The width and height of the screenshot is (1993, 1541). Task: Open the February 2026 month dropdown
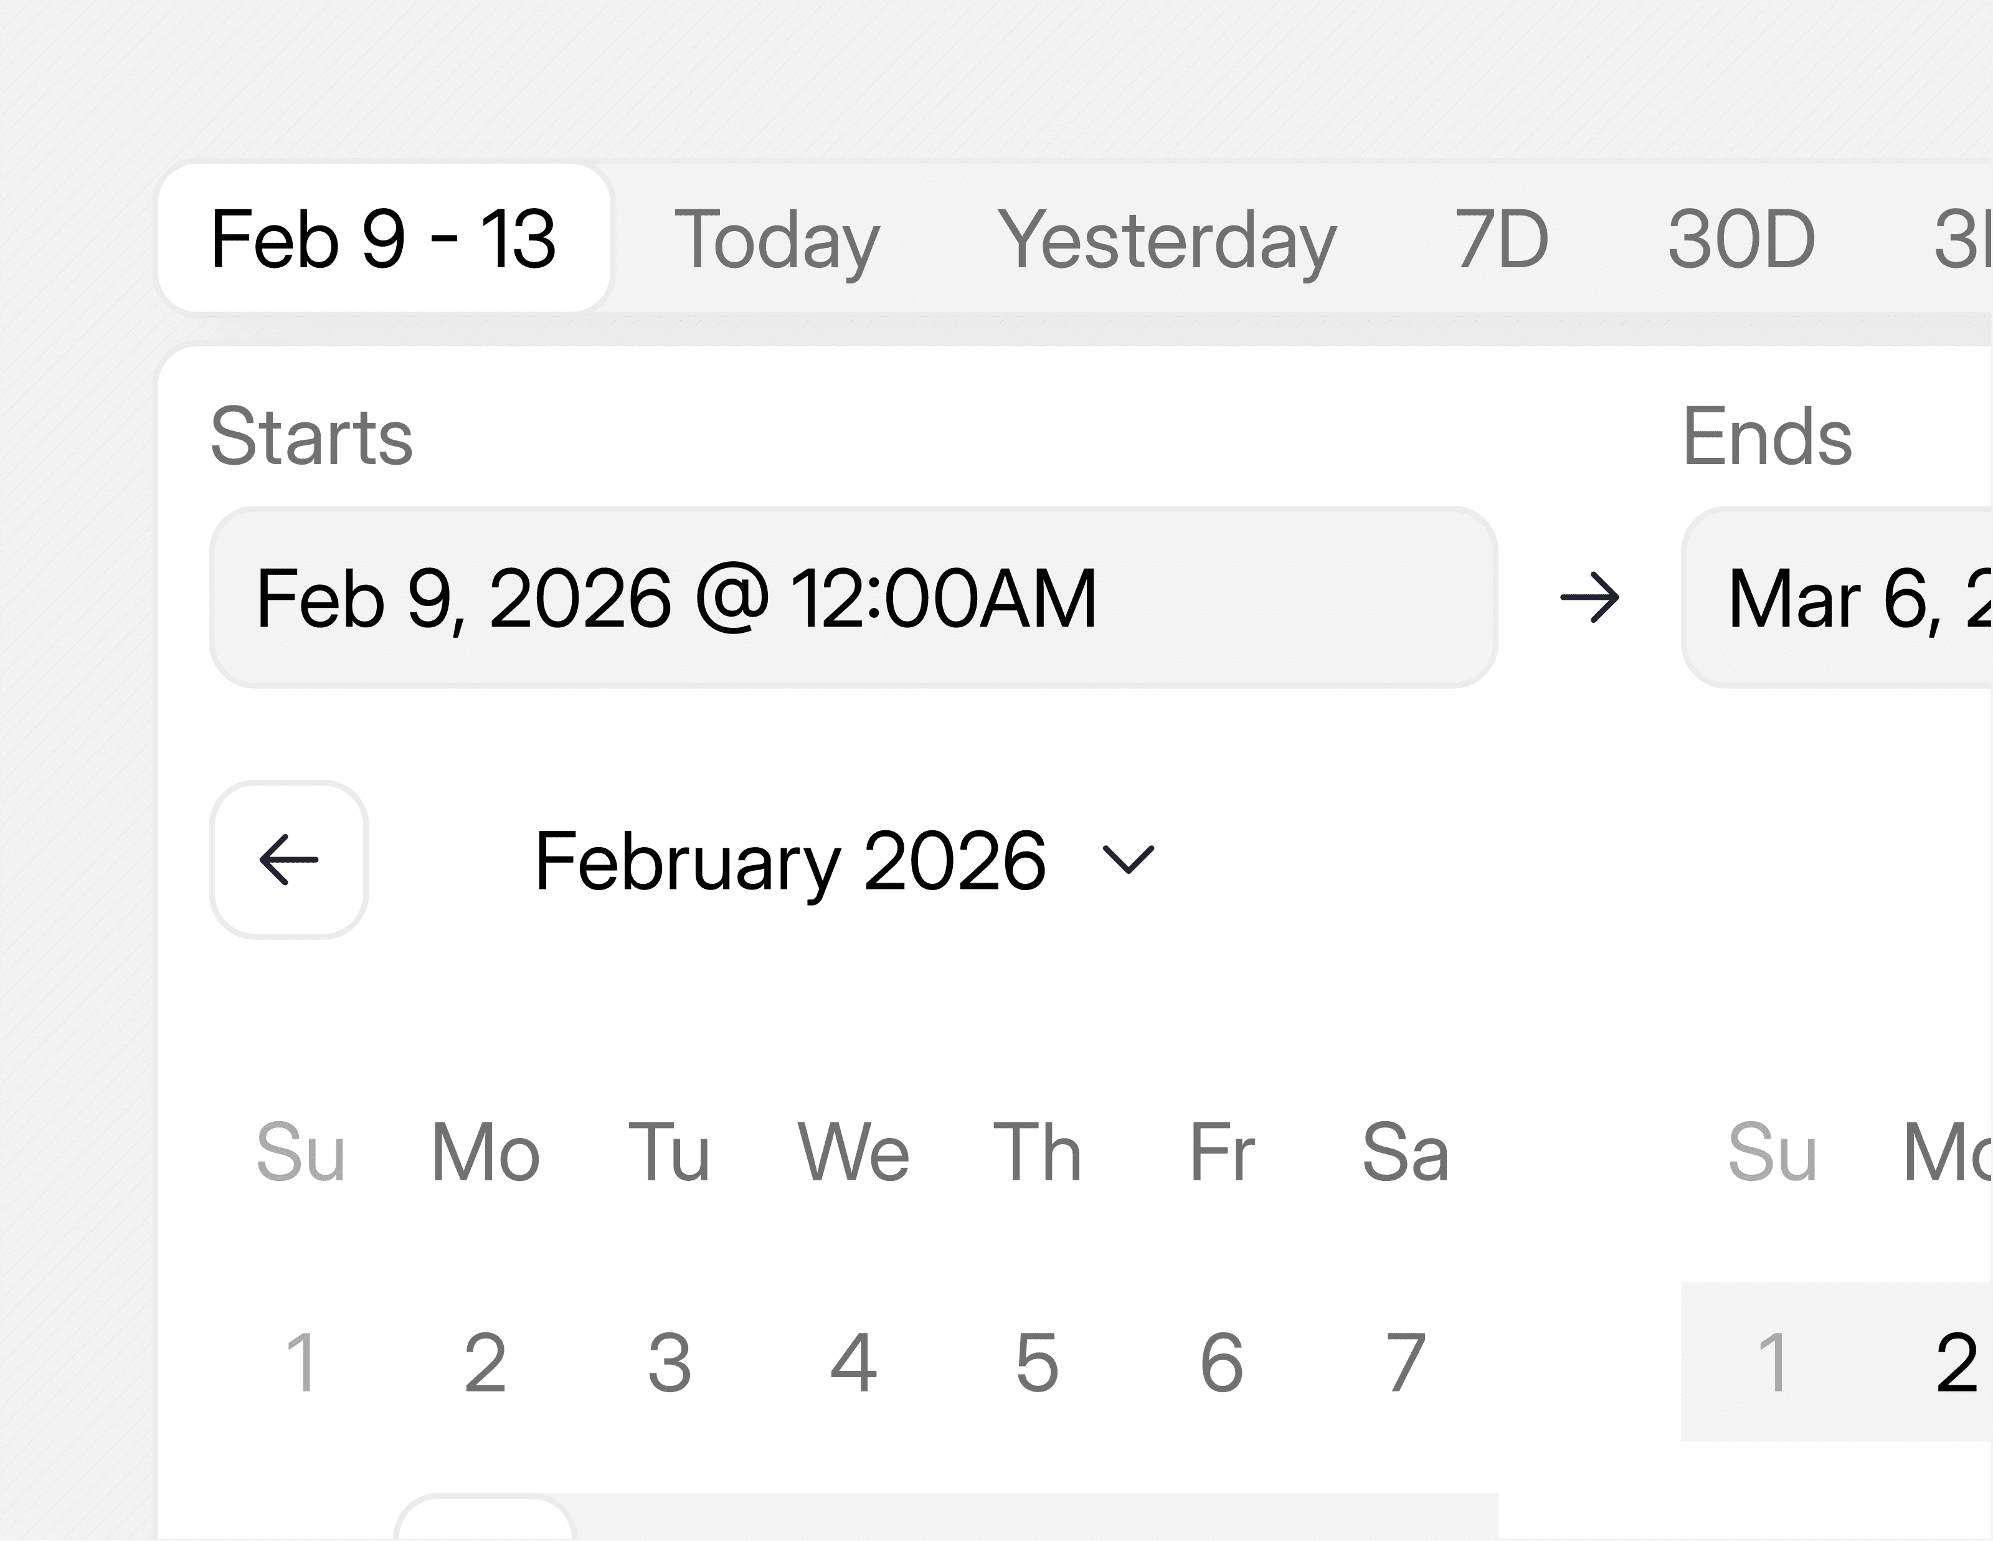(x=790, y=860)
